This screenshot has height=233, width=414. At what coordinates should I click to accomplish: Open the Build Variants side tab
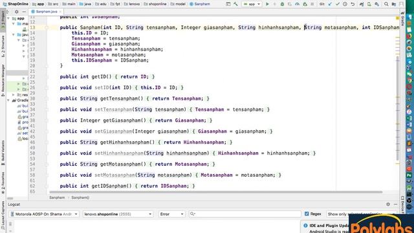(3, 153)
